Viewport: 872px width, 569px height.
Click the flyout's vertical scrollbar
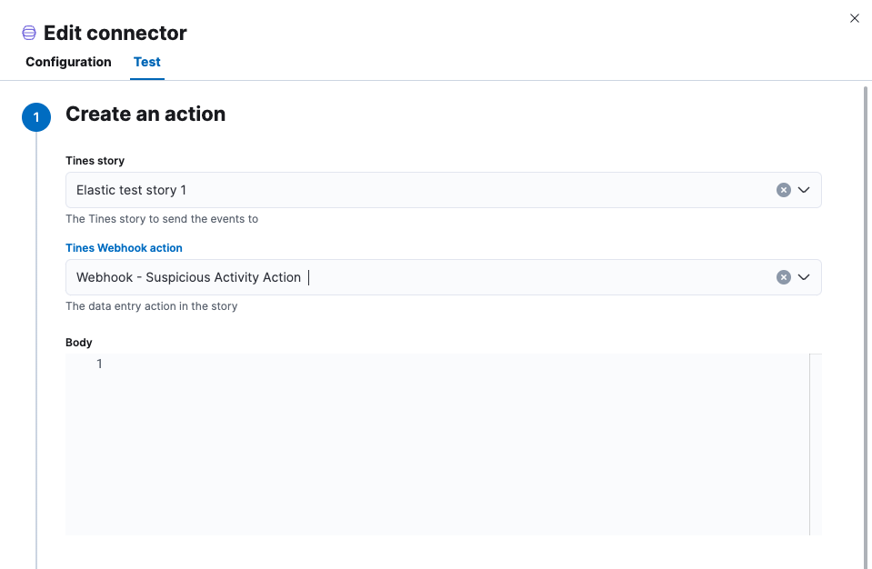point(865,318)
